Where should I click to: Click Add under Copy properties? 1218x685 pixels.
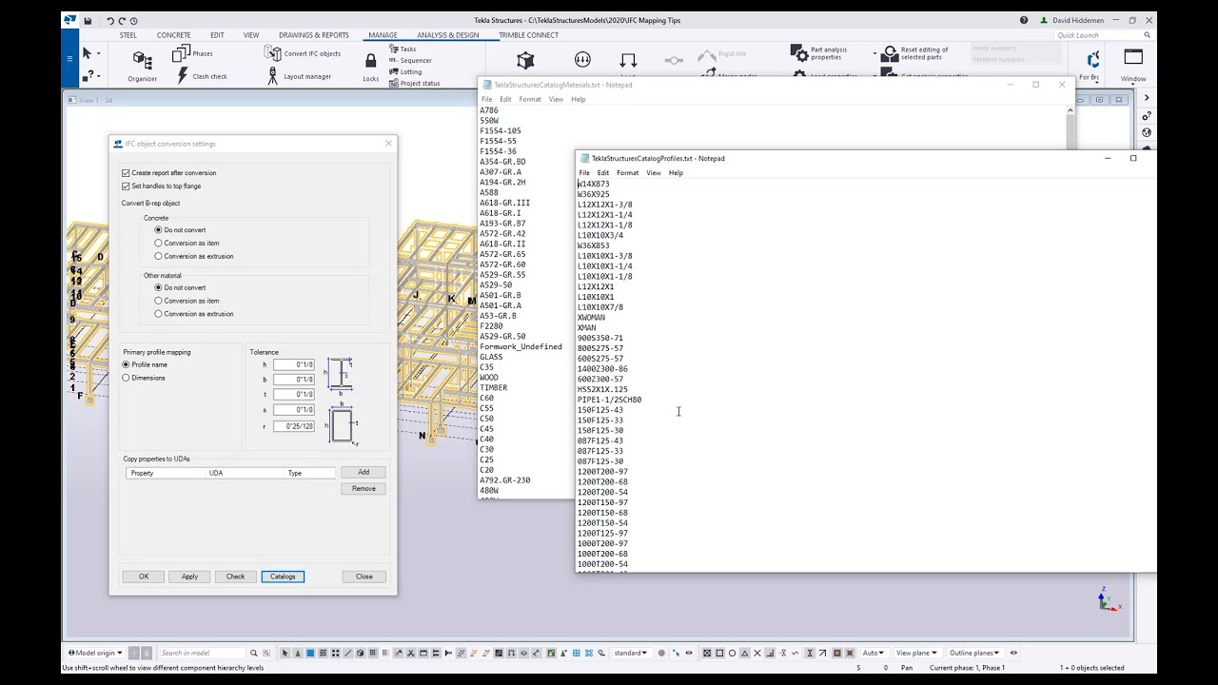coord(363,472)
